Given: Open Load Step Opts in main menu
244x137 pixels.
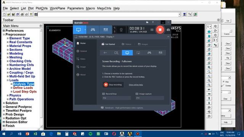Looking at the screenshot, I should pos(25,92).
